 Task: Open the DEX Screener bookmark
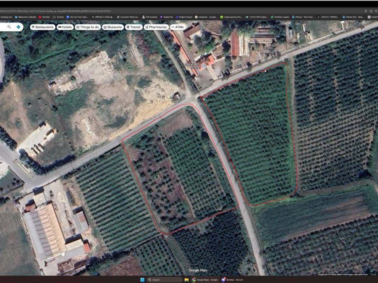[x=150, y=17]
